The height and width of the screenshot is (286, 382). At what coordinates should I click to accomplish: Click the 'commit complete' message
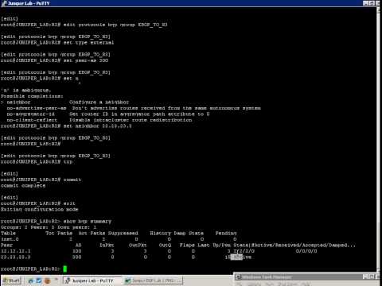point(23,186)
